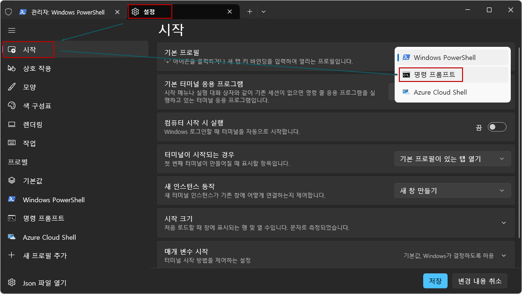Open the 새 인스턴스 동작 dropdown
Image resolution: width=522 pixels, height=294 pixels.
coord(452,191)
